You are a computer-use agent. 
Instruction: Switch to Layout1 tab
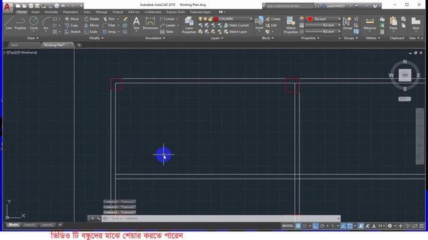[29, 225]
